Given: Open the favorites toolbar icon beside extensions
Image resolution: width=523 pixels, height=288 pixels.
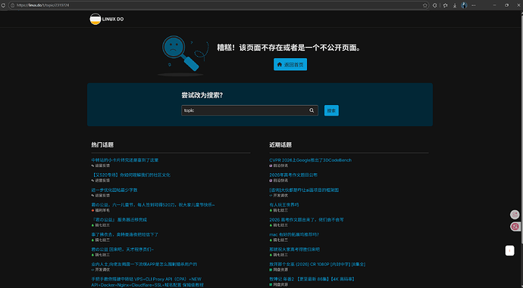Looking at the screenshot, I should (445, 5).
